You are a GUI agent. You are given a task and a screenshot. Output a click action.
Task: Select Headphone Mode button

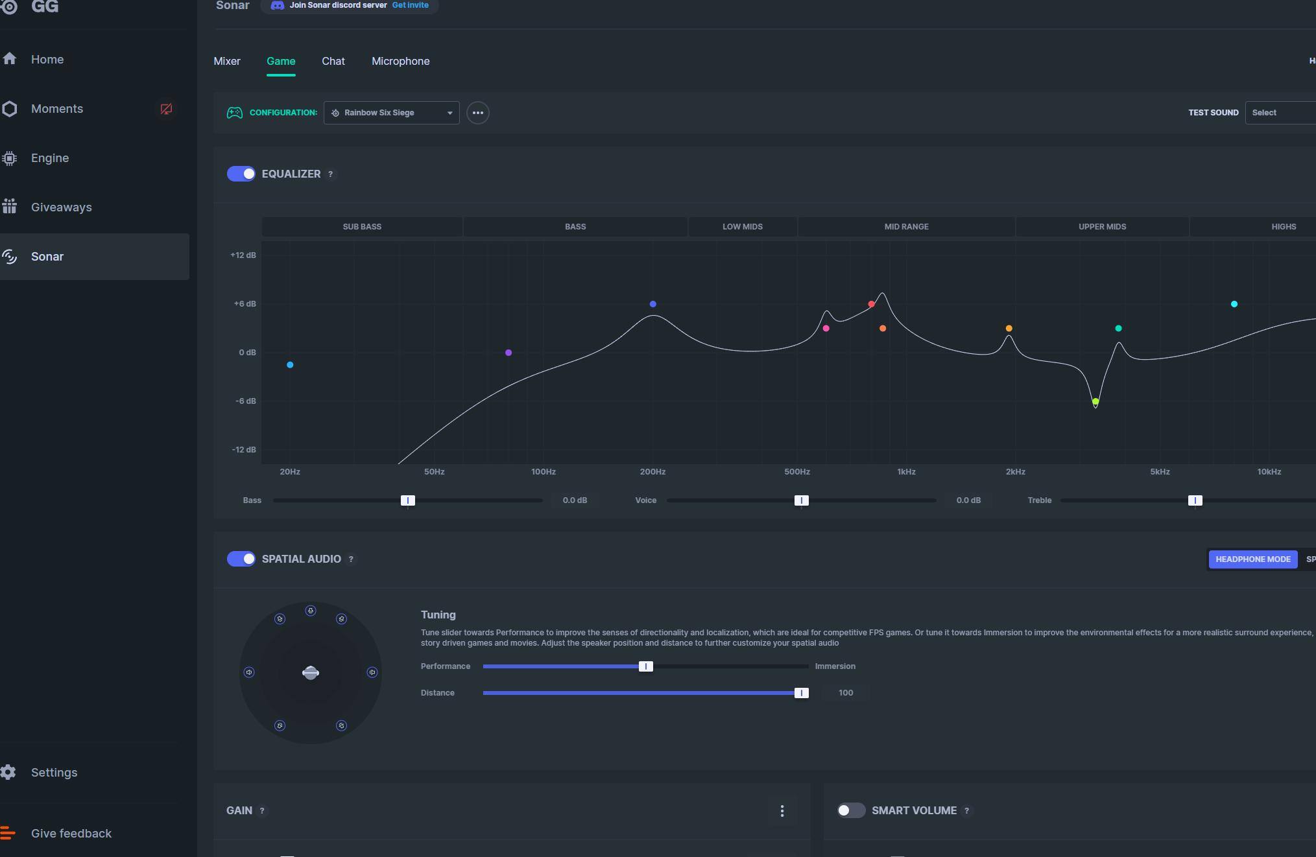point(1252,559)
